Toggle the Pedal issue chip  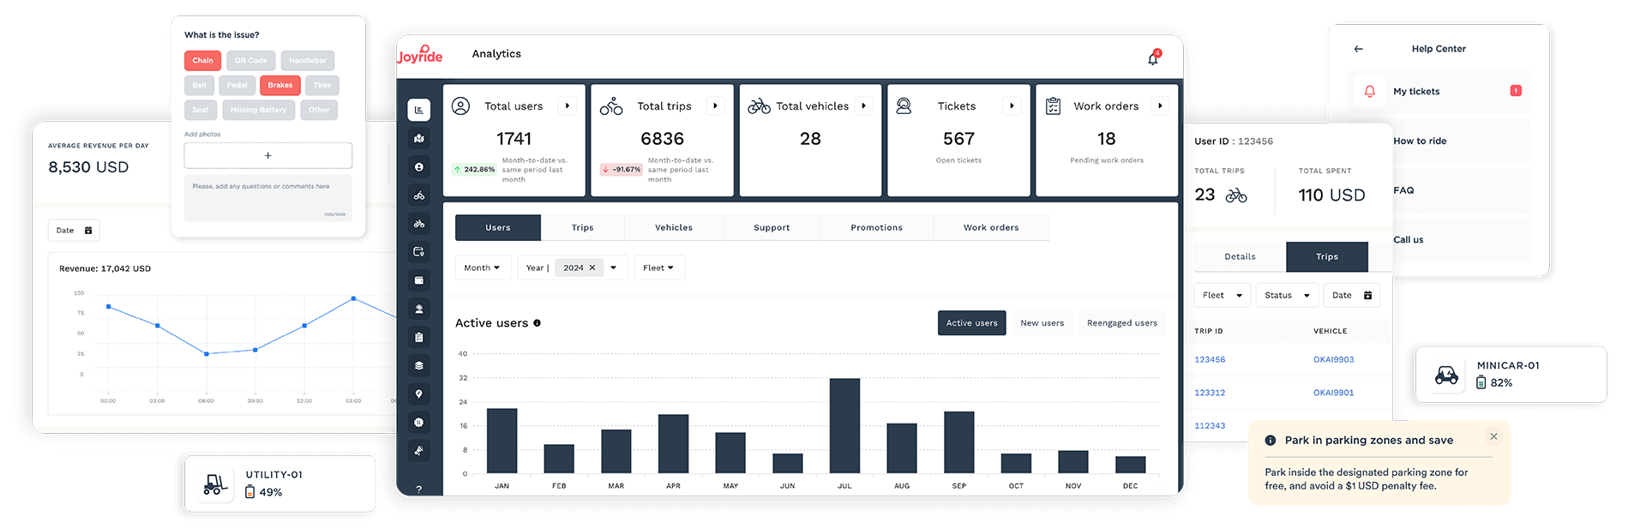(x=237, y=85)
